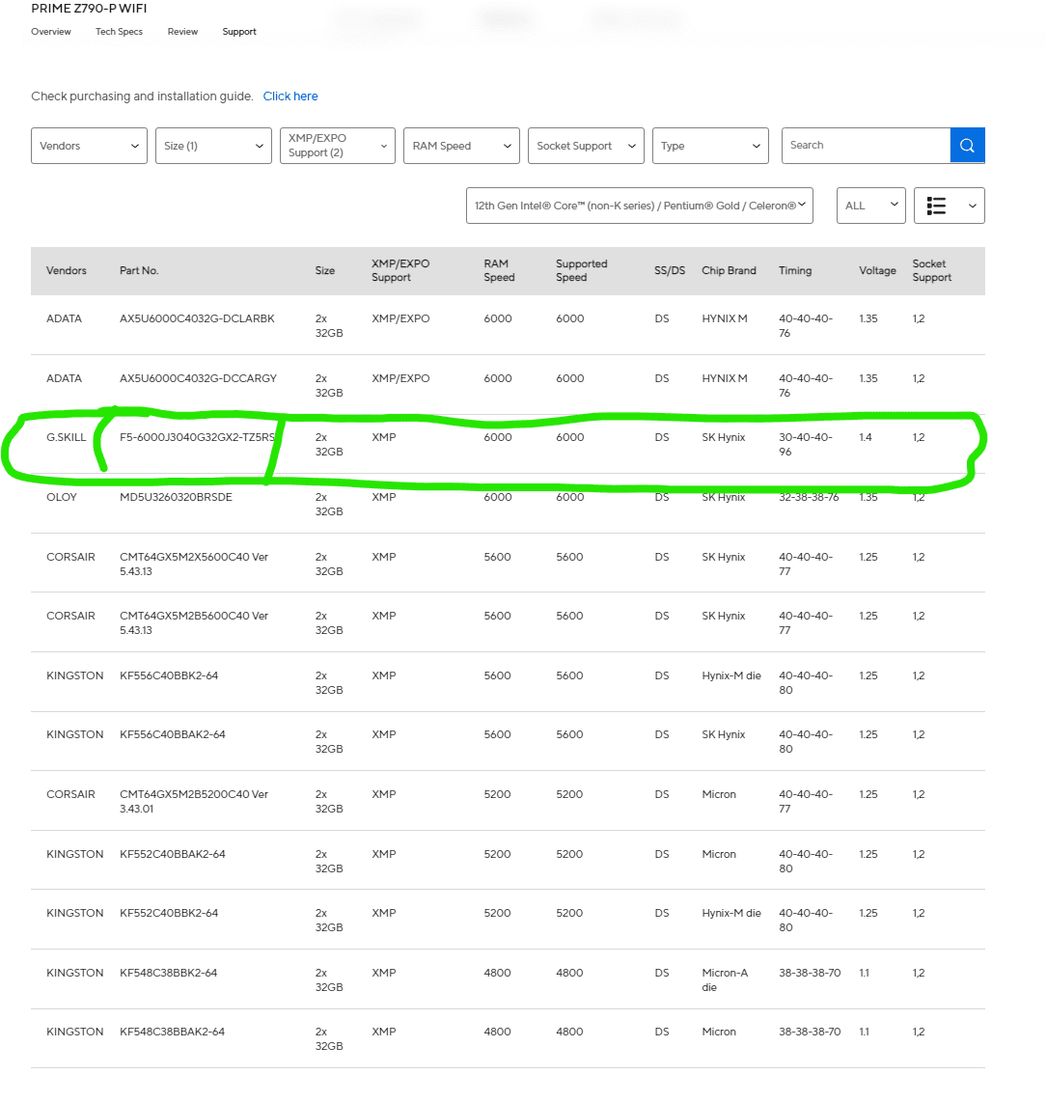Switch to the Overview tab
This screenshot has height=1102, width=1047.
click(50, 32)
